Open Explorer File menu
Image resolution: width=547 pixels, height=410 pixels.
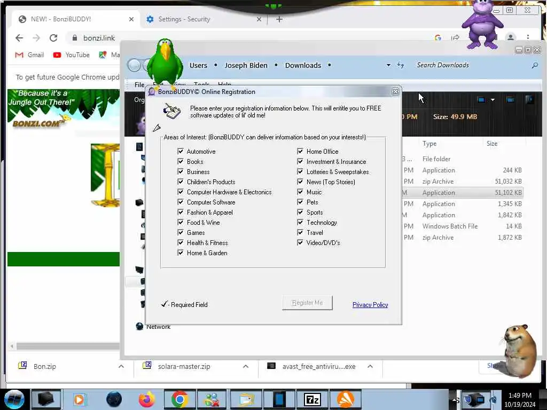click(139, 84)
